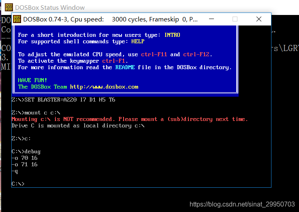Minimize the DOSBox 0.74-3 window
The height and width of the screenshot is (212, 299).
[x=211, y=19]
